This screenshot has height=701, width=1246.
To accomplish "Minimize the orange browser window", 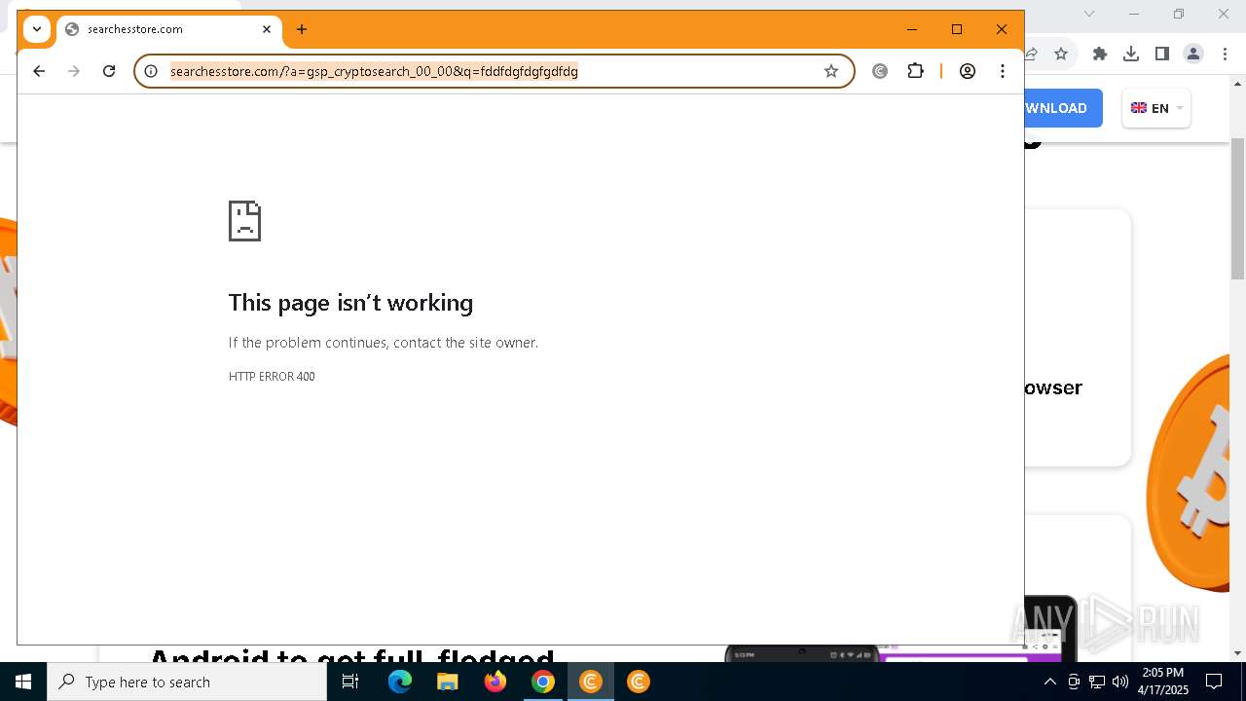I will [912, 29].
